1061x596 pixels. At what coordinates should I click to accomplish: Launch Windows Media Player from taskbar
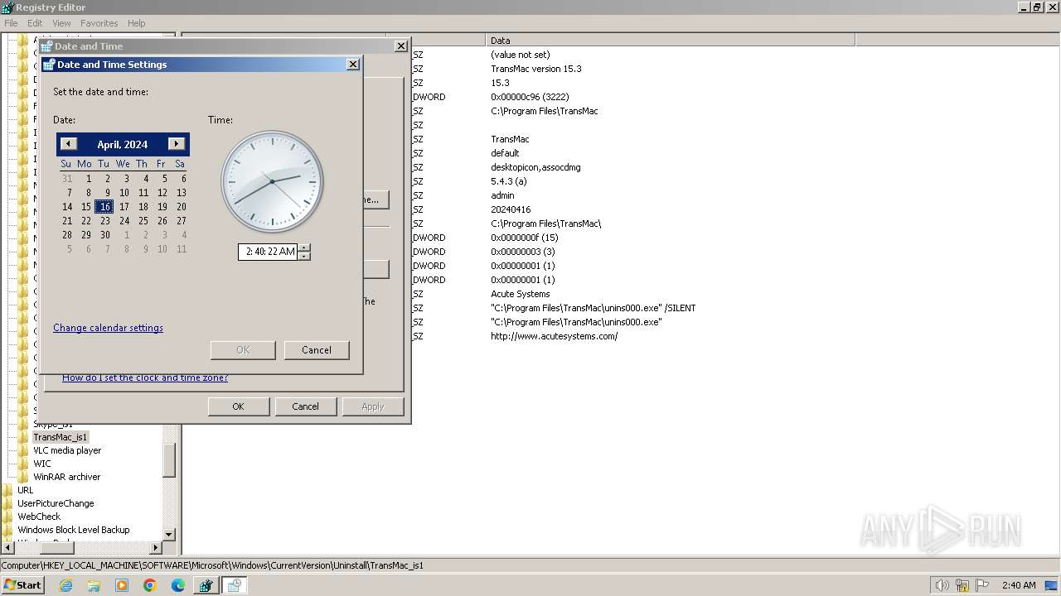(x=122, y=585)
